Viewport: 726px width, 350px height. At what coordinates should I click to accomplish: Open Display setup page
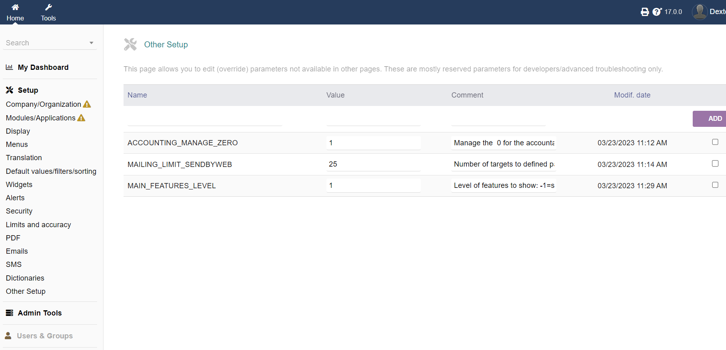18,131
